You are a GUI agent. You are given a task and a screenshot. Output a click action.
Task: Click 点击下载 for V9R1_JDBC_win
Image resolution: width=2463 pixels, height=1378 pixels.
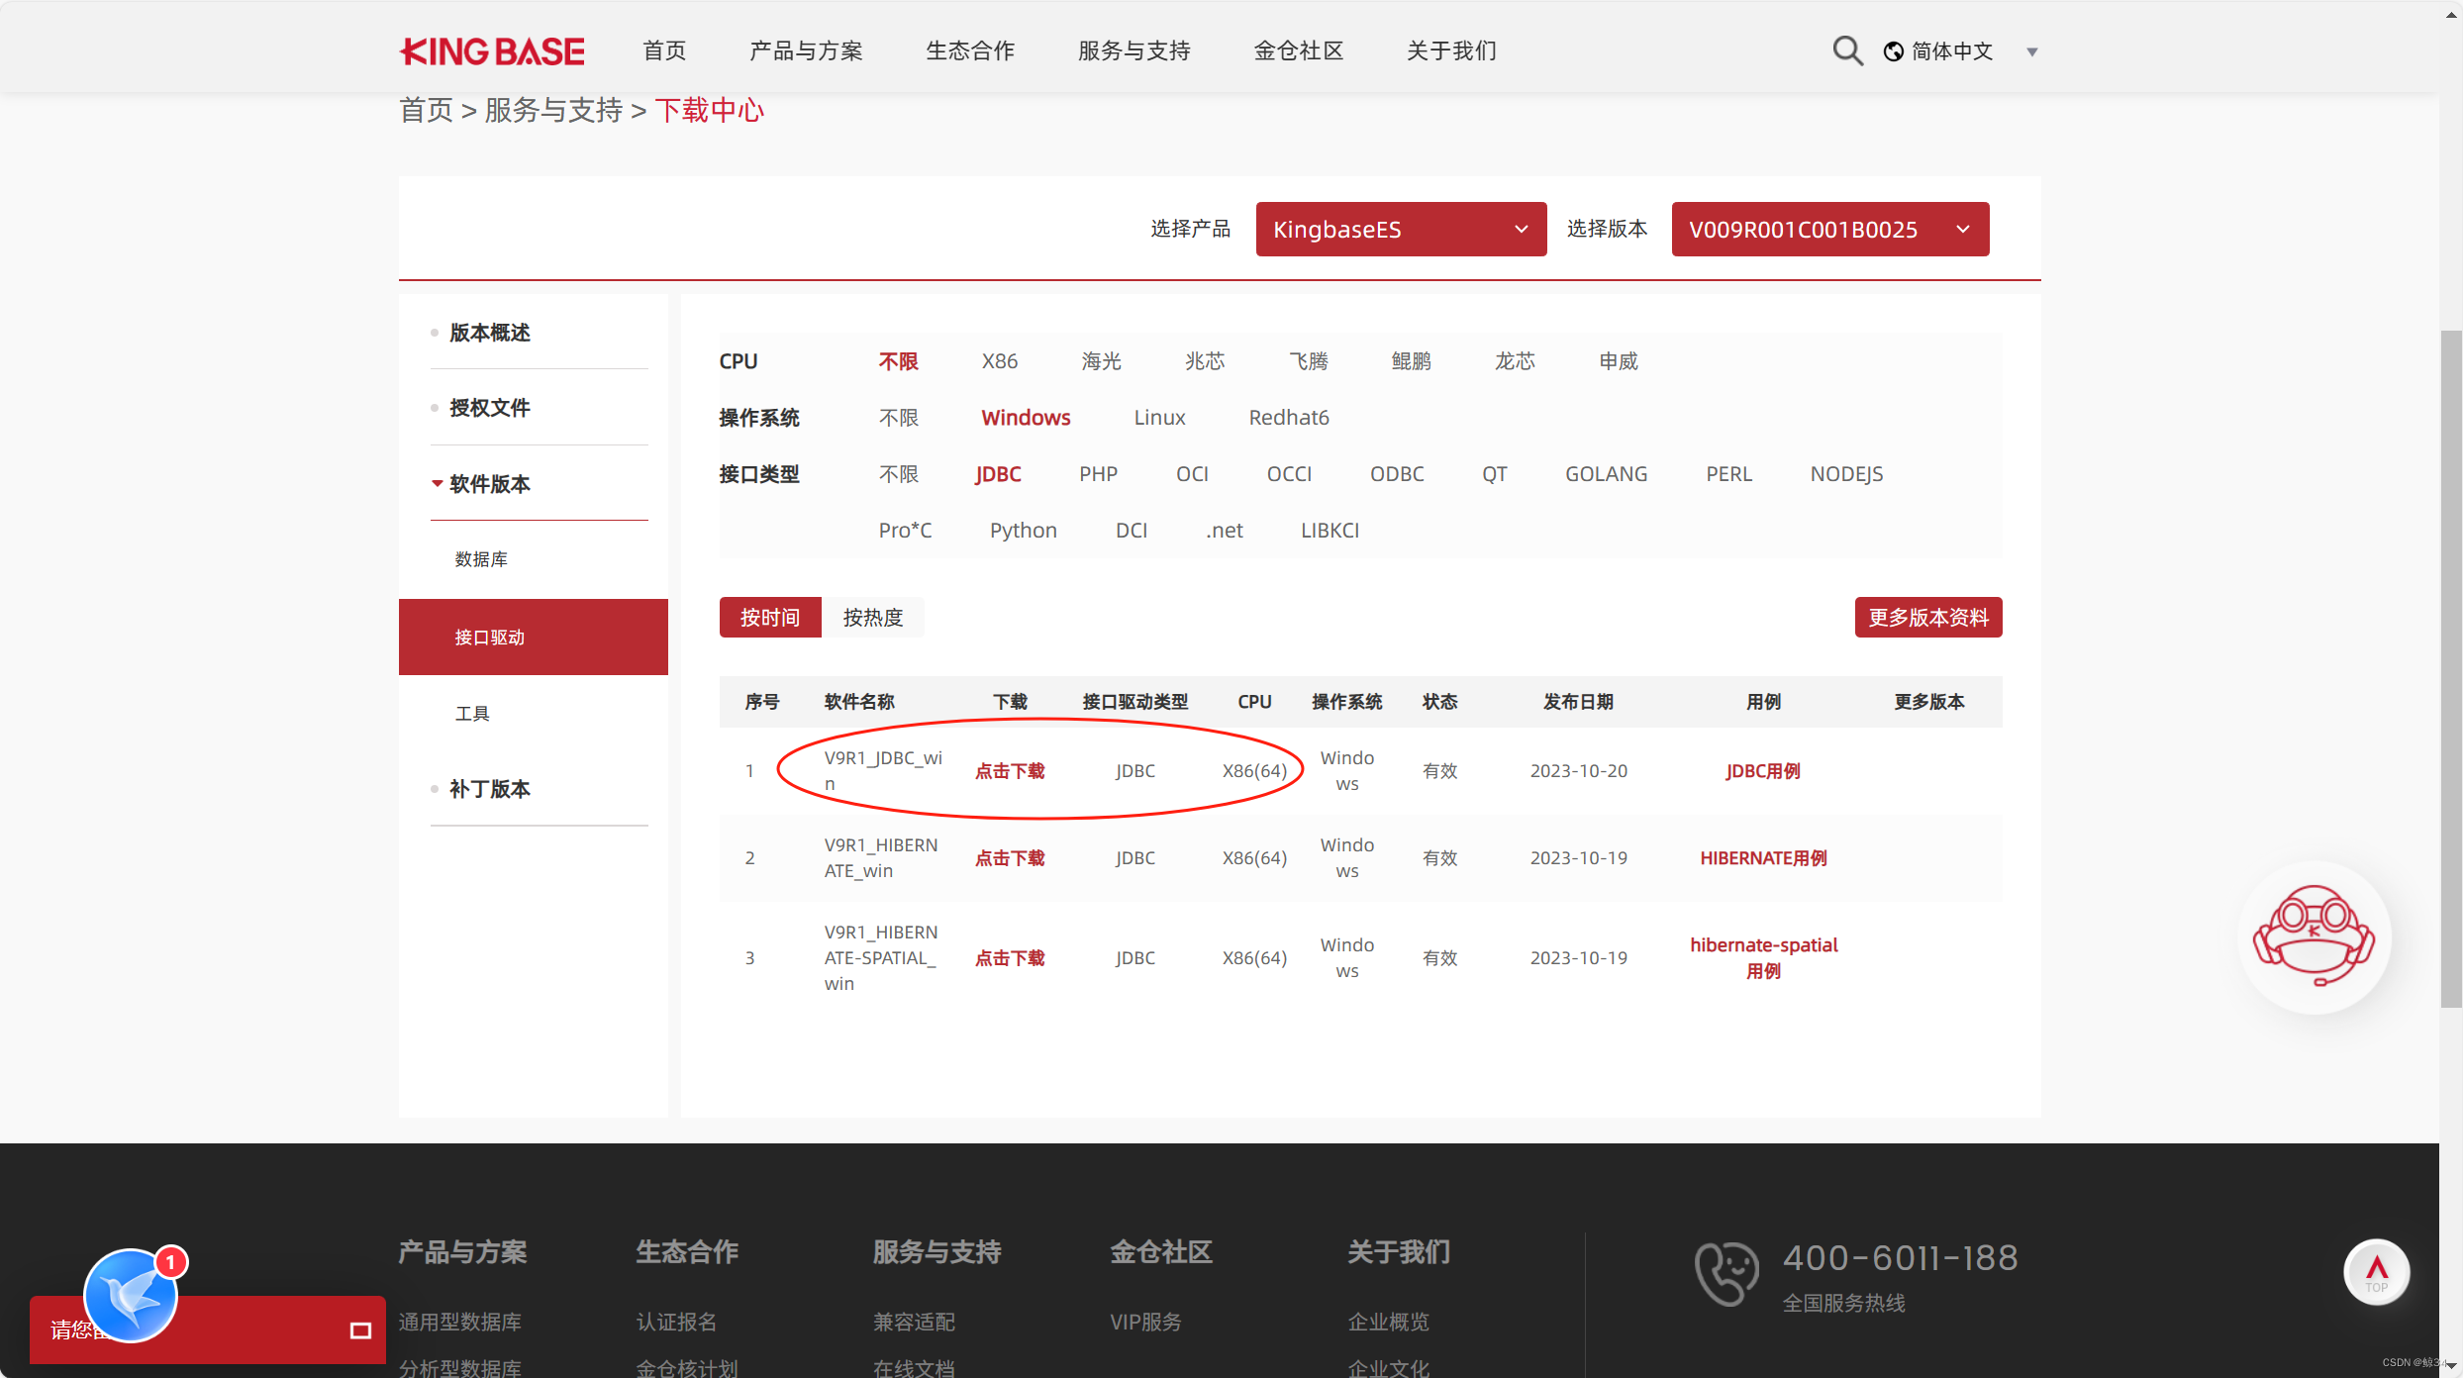[x=1009, y=771]
